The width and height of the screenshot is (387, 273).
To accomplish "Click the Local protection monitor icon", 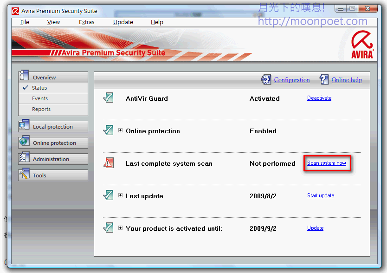I will pyautogui.click(x=24, y=126).
